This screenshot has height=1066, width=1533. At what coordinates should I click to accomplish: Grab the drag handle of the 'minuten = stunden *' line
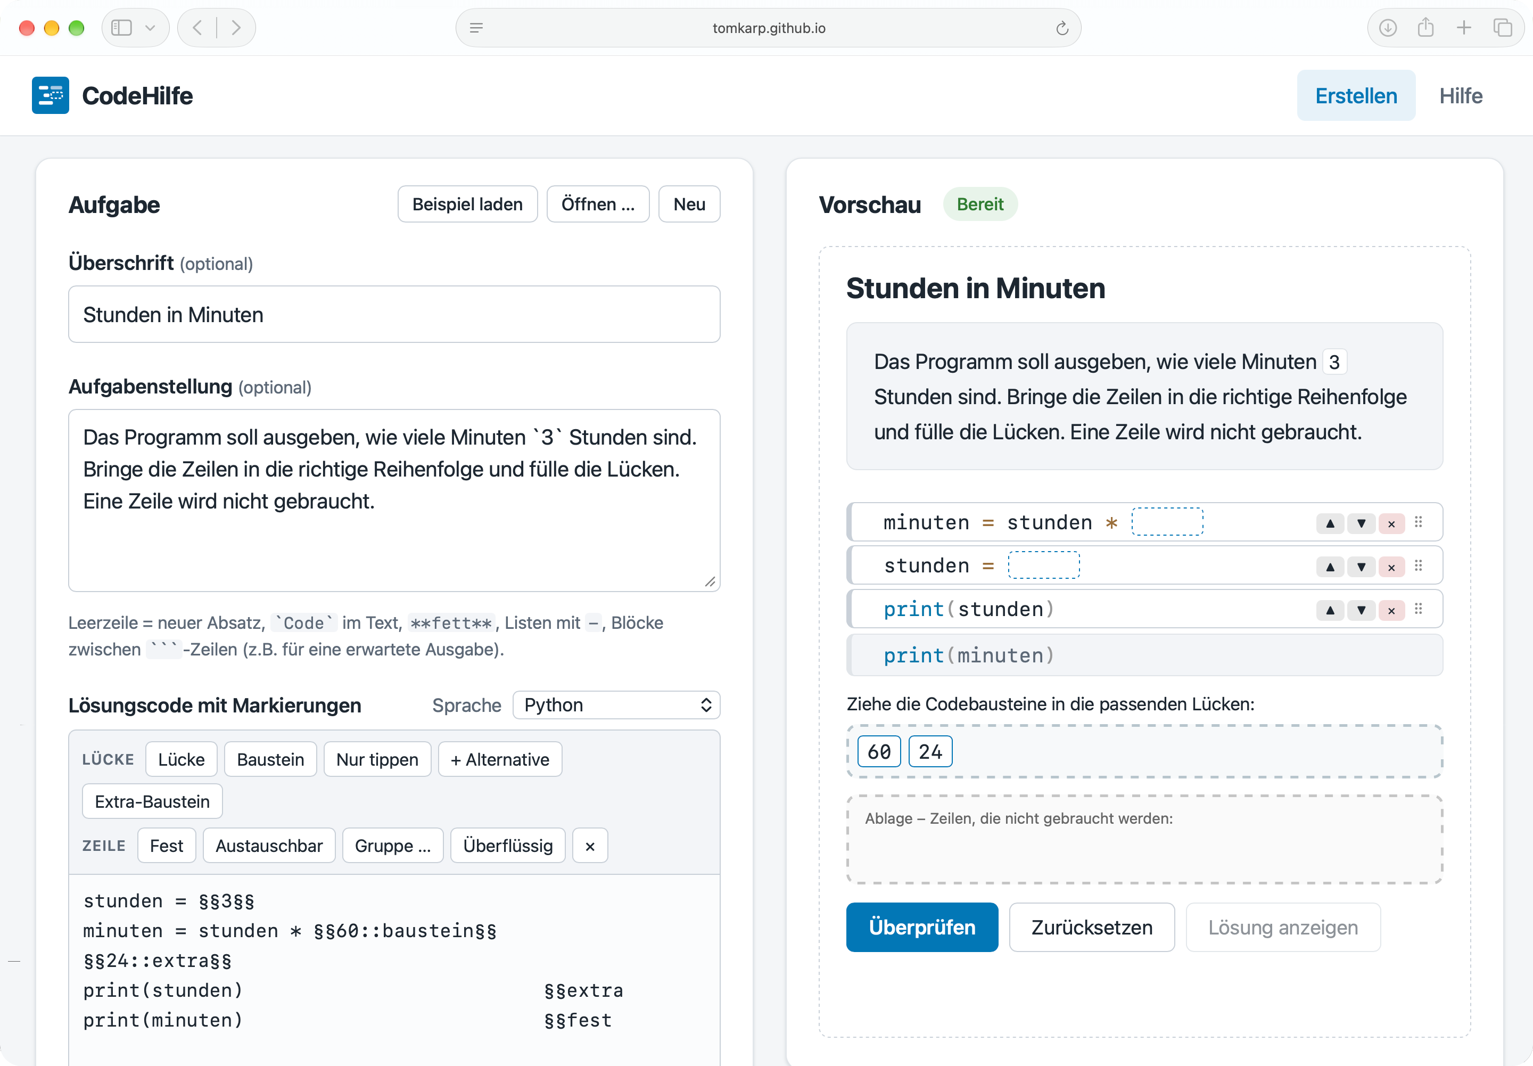tap(1418, 522)
